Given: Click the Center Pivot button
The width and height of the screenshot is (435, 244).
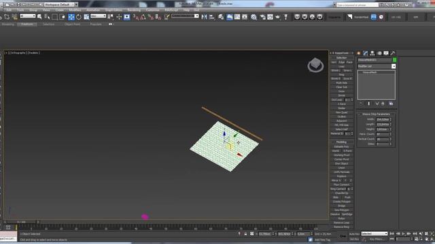Looking at the screenshot, I should (341, 159).
